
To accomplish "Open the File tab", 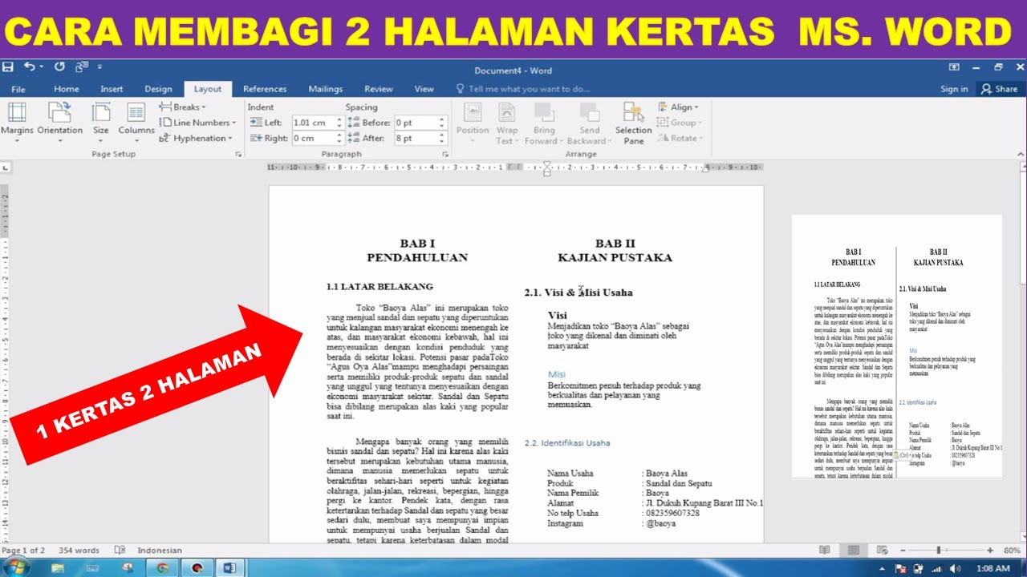I will [x=18, y=89].
